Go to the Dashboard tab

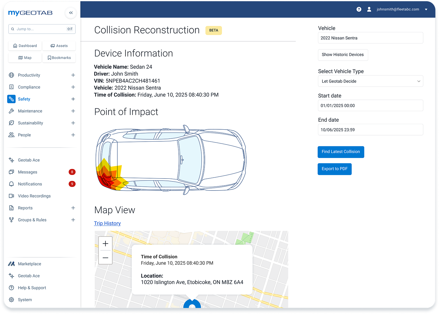point(25,46)
